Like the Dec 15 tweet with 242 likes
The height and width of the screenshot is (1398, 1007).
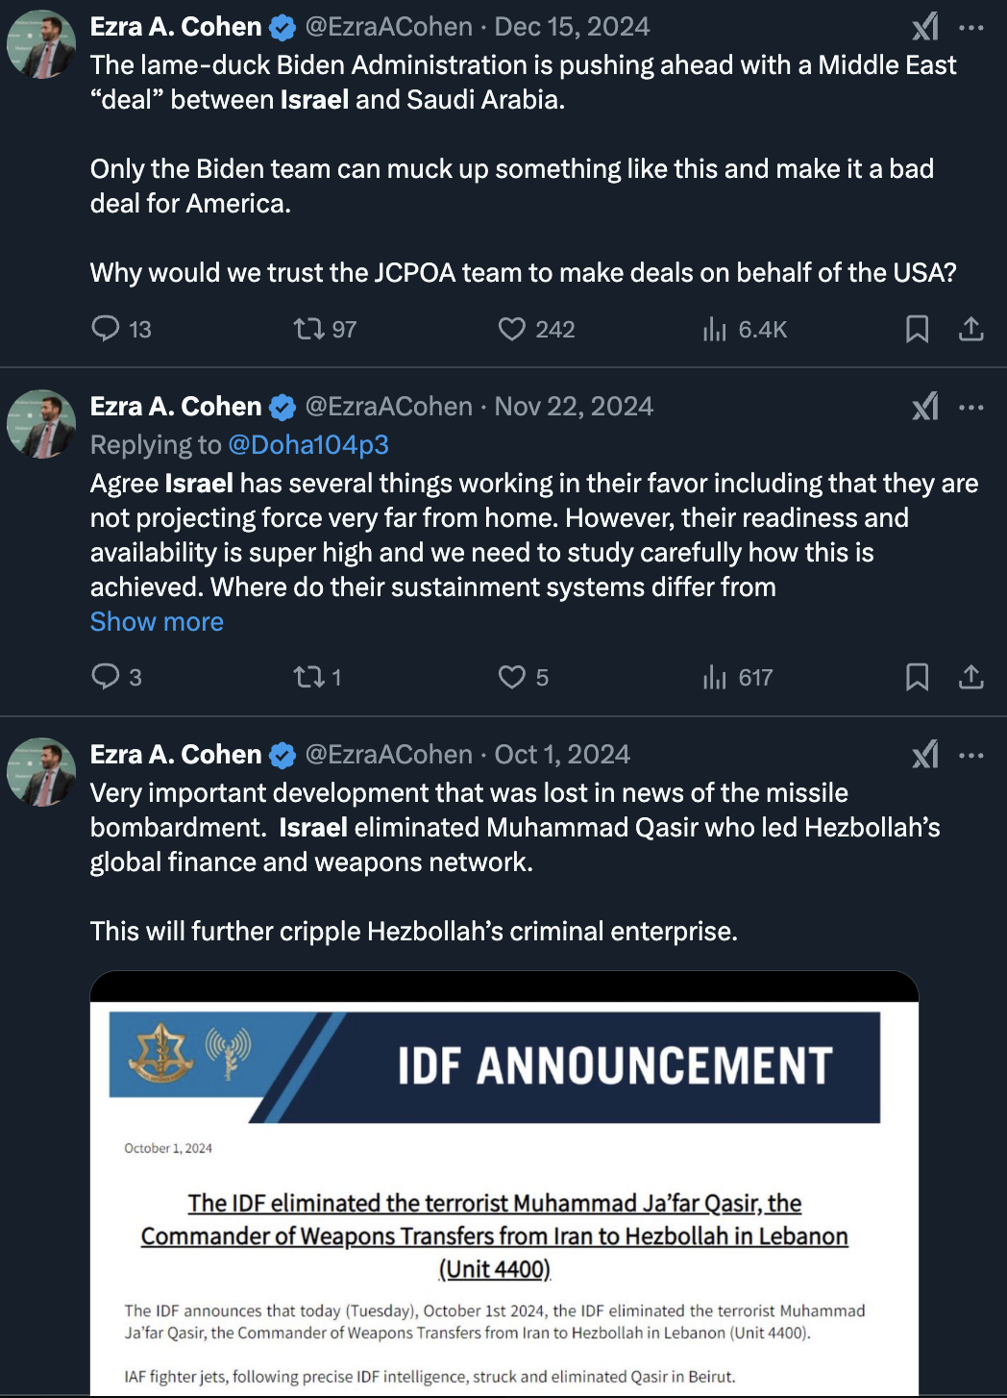(x=512, y=329)
